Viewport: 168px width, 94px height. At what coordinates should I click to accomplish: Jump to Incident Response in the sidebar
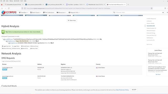click(x=151, y=19)
